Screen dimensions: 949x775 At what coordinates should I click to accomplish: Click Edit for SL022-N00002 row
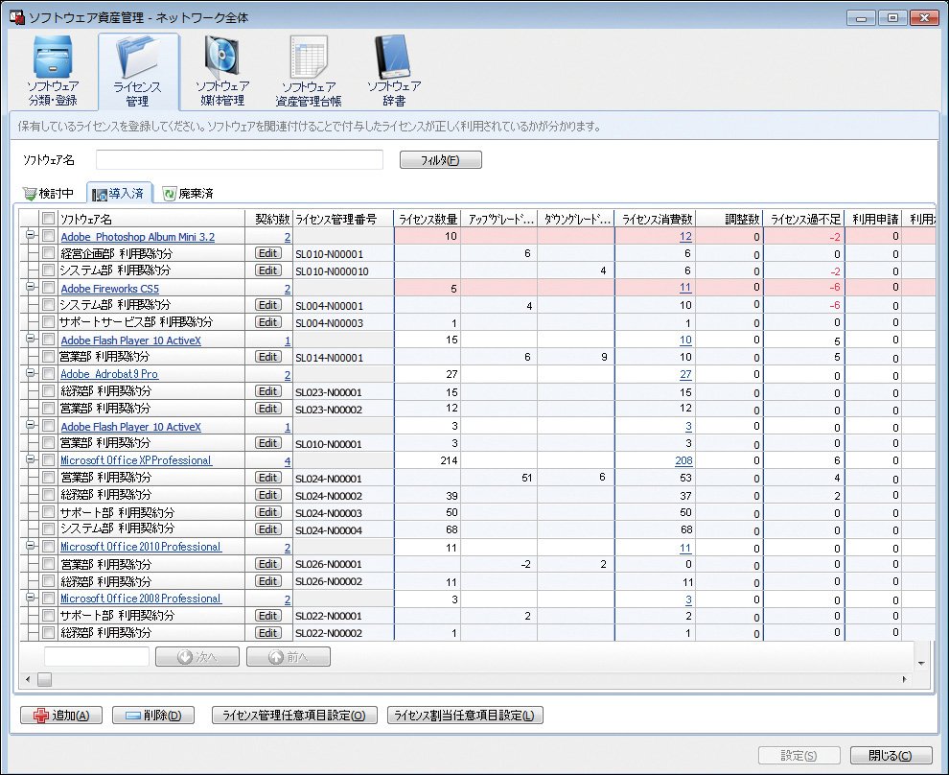pyautogui.click(x=268, y=633)
